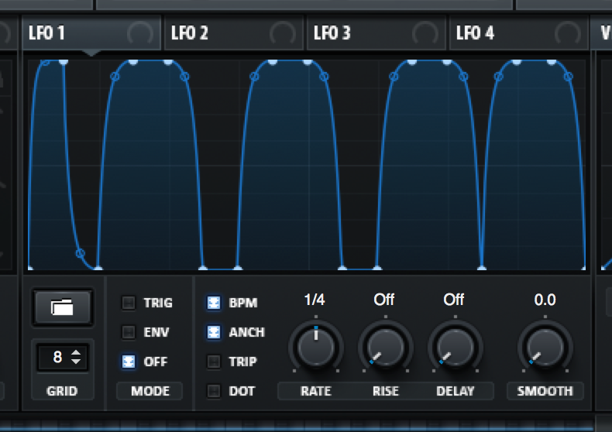Click the RISE knob
Image resolution: width=612 pixels, height=432 pixels.
(386, 347)
